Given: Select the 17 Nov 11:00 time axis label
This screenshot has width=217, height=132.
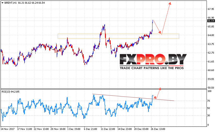Looking at the screenshot, I should click(25, 129).
